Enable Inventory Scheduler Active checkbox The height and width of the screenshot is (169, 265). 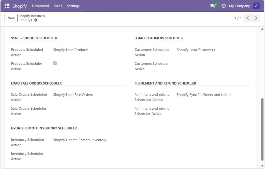pyautogui.click(x=55, y=153)
